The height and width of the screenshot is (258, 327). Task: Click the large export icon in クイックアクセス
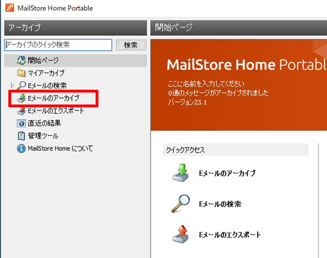pos(181,234)
